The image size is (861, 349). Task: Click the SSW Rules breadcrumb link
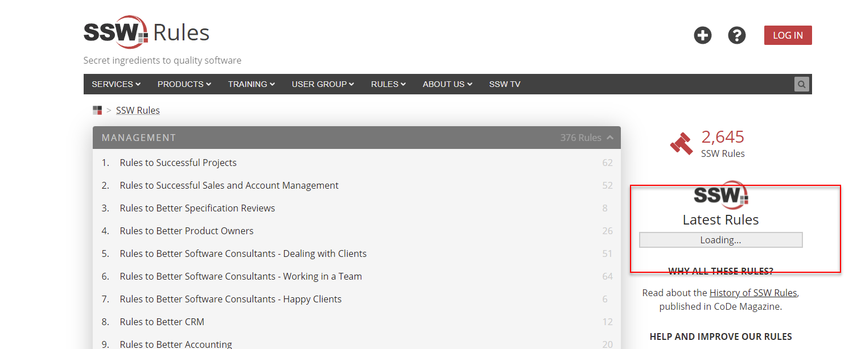[x=138, y=110]
